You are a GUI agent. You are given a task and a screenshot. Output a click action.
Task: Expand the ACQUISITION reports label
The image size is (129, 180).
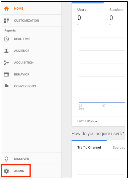[x=24, y=63]
